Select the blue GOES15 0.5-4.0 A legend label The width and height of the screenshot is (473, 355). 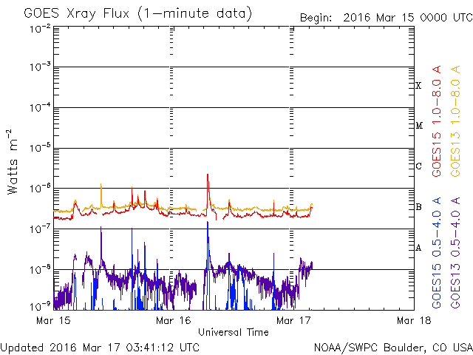(x=437, y=253)
